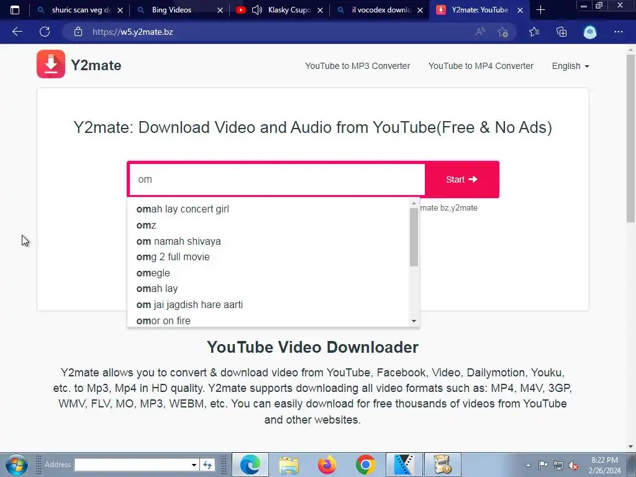Image resolution: width=636 pixels, height=477 pixels.
Task: Mute the Klasky Csupo tab speaker icon
Action: point(257,10)
